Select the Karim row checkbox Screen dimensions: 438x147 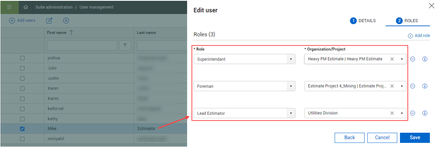click(22, 99)
